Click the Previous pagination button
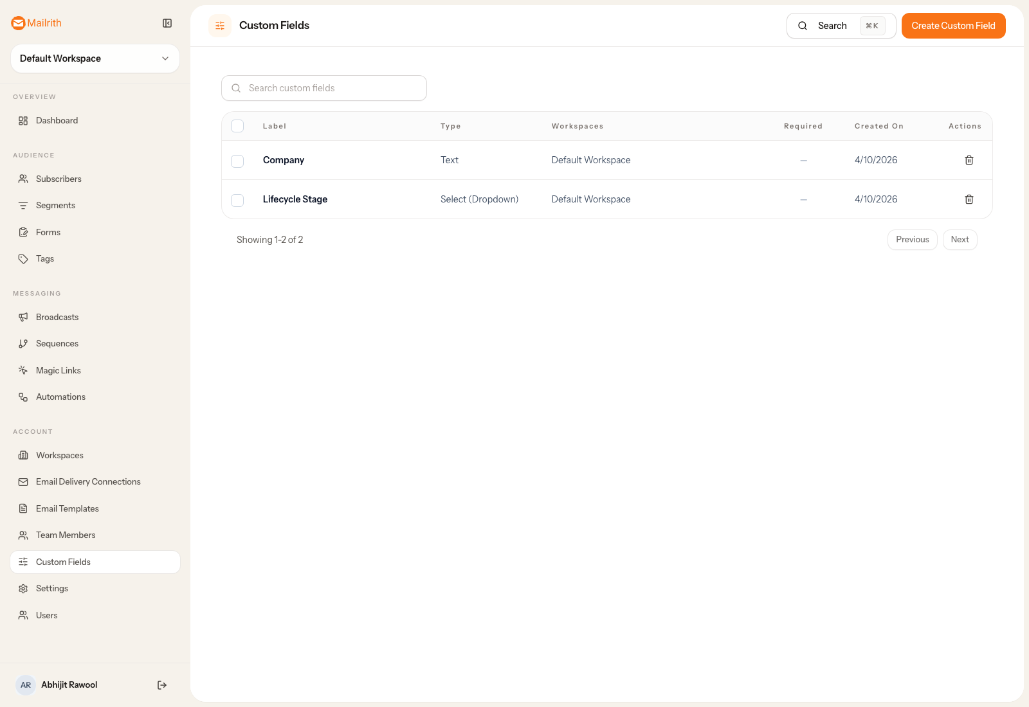Screen dimensions: 1029x707 point(912,239)
